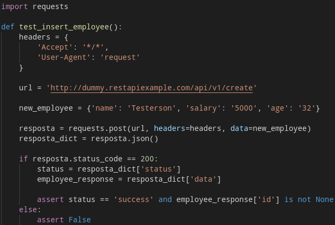
Task: Click the 'Accept' header key string
Action: click(x=55, y=48)
